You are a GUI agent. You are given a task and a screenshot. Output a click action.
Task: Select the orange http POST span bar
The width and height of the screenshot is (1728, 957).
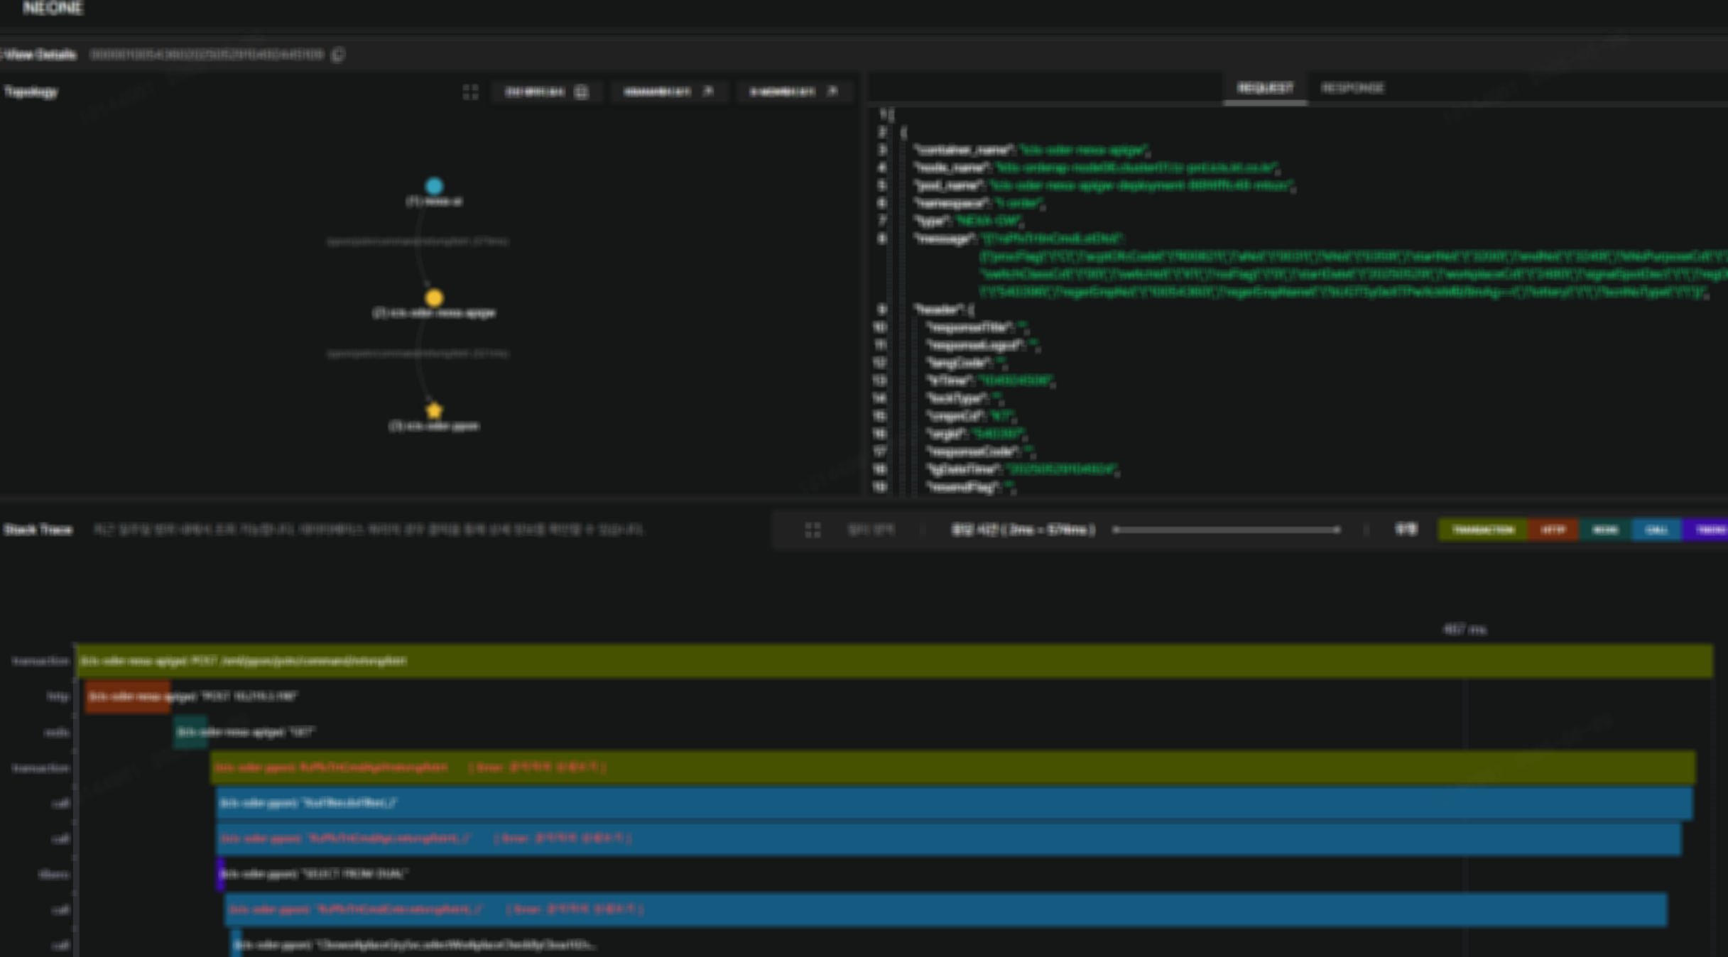pyautogui.click(x=128, y=696)
